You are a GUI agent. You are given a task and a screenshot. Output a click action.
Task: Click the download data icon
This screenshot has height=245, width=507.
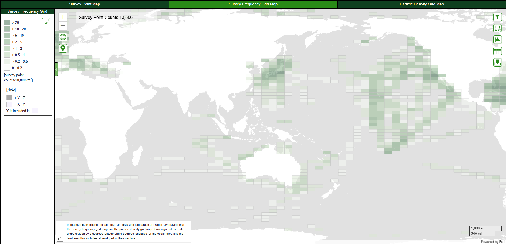[497, 62]
